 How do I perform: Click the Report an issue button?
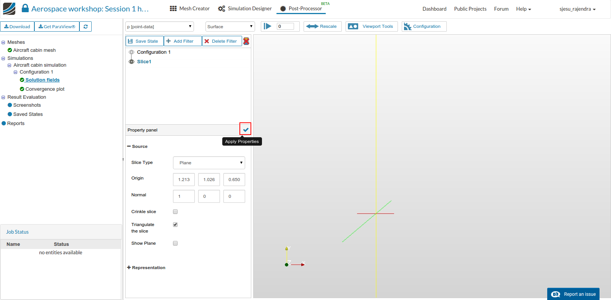[x=574, y=294]
